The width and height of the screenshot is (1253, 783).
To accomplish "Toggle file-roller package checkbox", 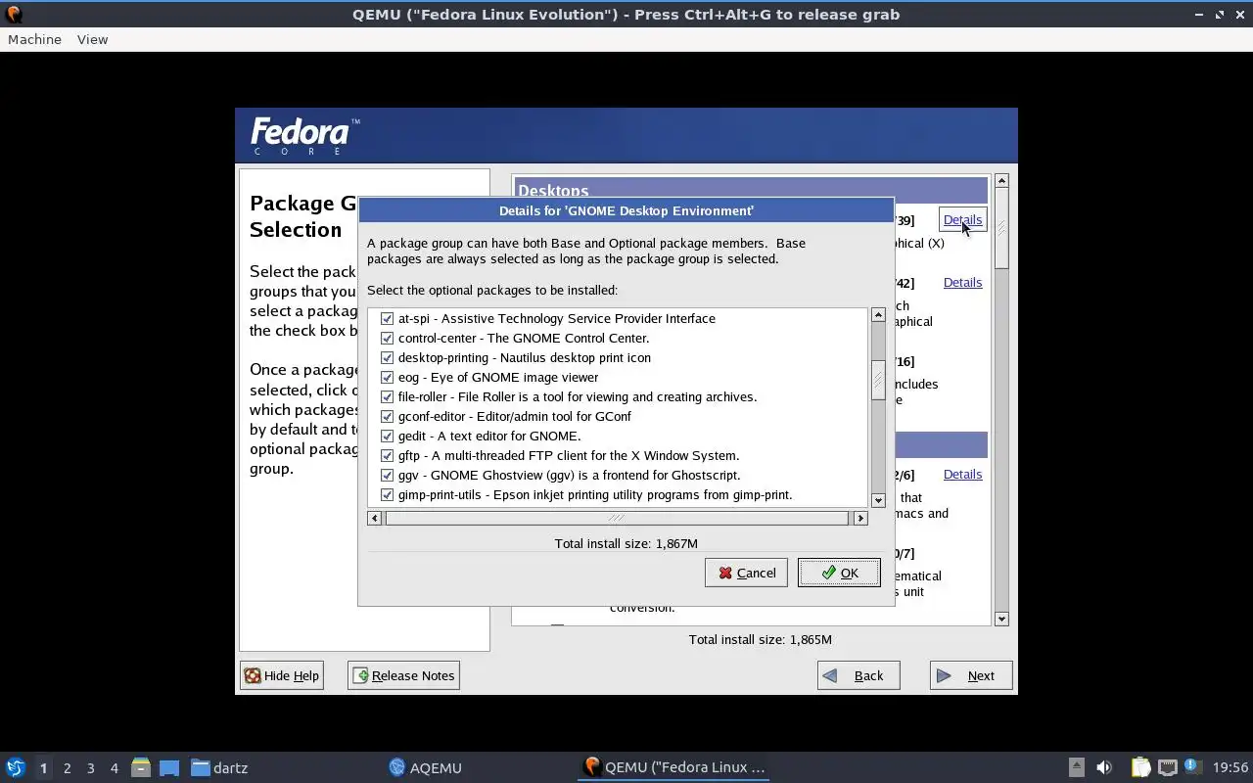I will pyautogui.click(x=387, y=396).
